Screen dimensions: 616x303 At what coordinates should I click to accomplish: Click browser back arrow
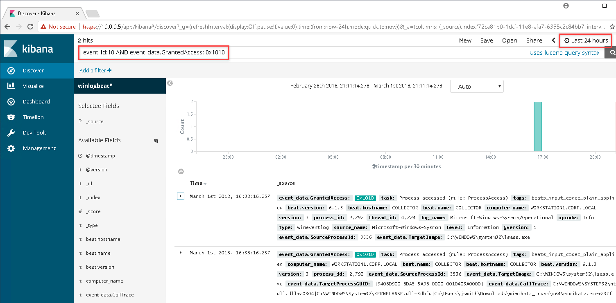(x=7, y=27)
